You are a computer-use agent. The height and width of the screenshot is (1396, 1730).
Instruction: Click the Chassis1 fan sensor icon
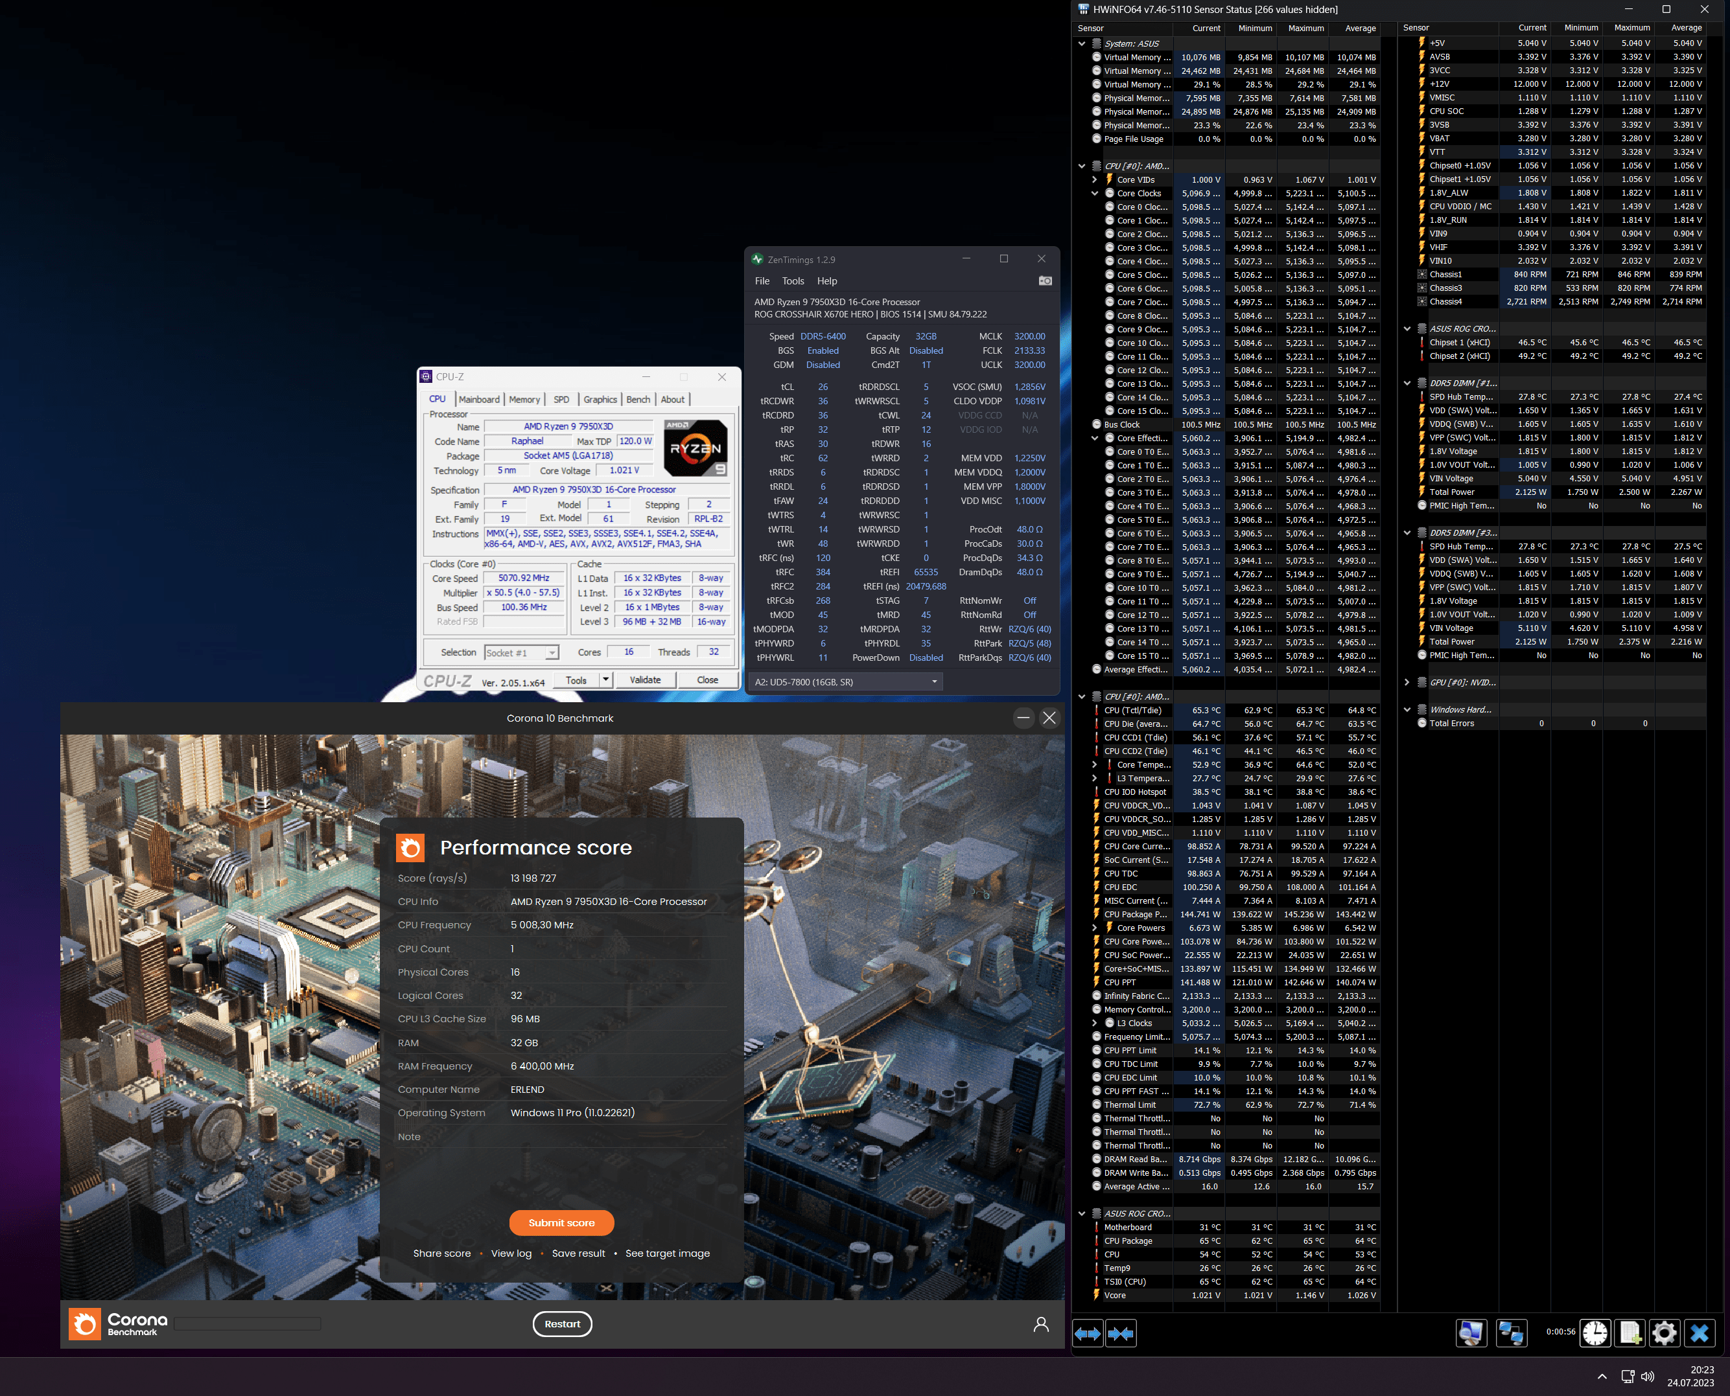pos(1422,274)
